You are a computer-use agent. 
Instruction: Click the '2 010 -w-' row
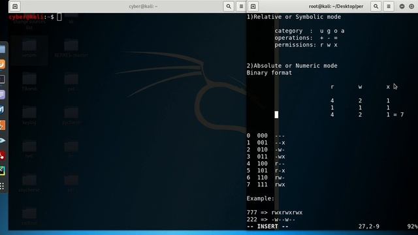tap(266, 149)
